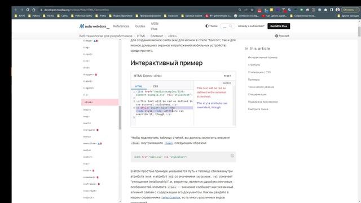Open the Программирование bookmarks folder
The height and width of the screenshot is (203, 361).
tap(148, 16)
